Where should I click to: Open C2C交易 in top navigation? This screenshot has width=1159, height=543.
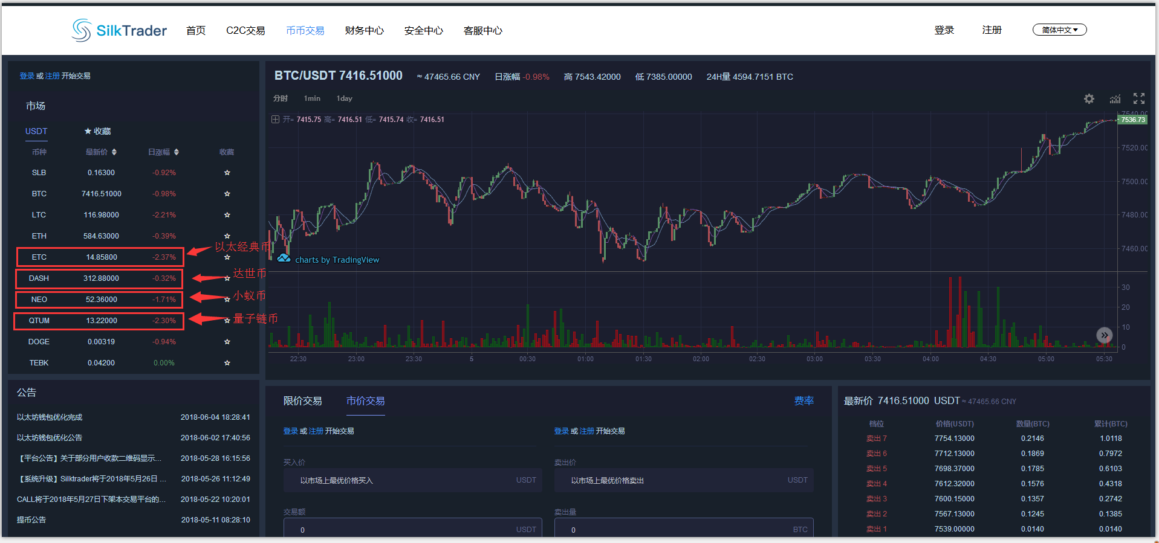(x=245, y=31)
